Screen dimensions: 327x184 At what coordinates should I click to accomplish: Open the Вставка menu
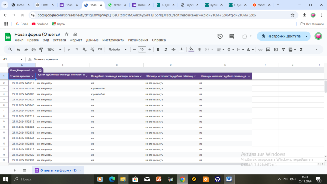[59, 40]
